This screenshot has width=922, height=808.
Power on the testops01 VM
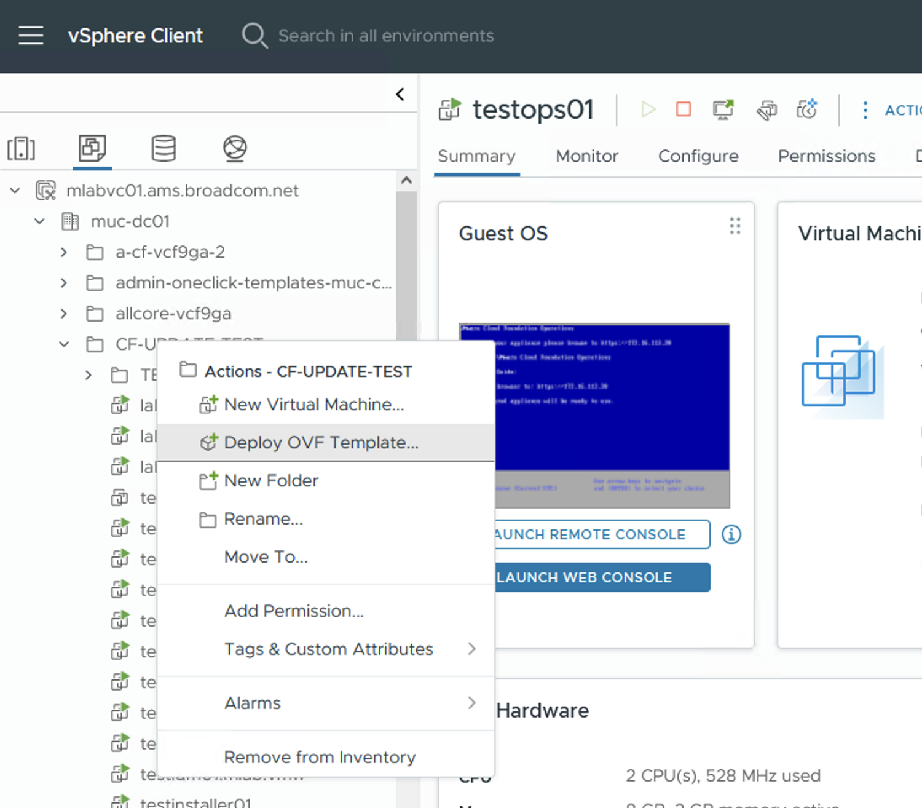click(648, 109)
